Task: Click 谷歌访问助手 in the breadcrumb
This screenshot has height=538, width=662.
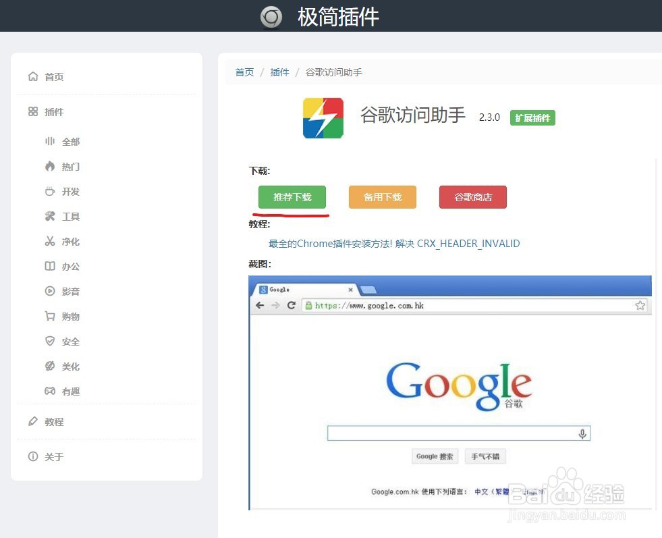Action: [333, 72]
